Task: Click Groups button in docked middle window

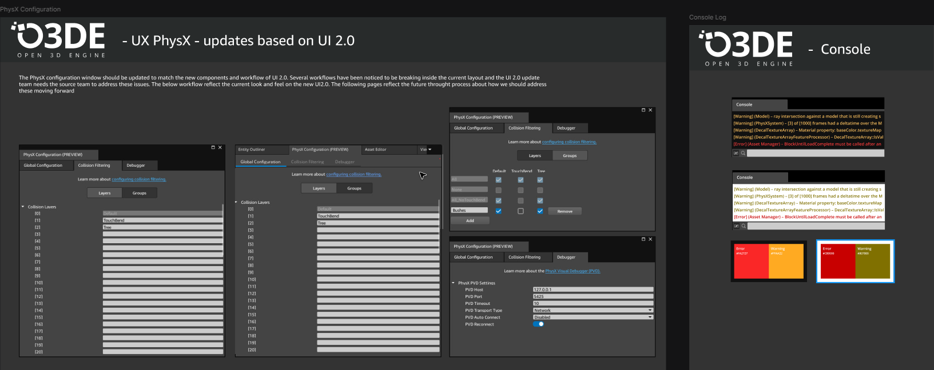Action: point(354,188)
